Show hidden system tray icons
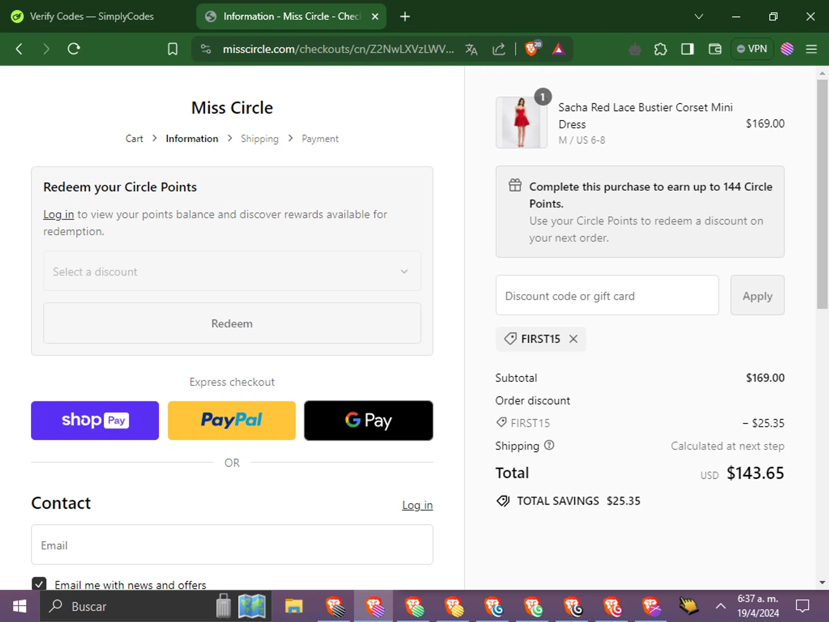The image size is (829, 622). (721, 607)
